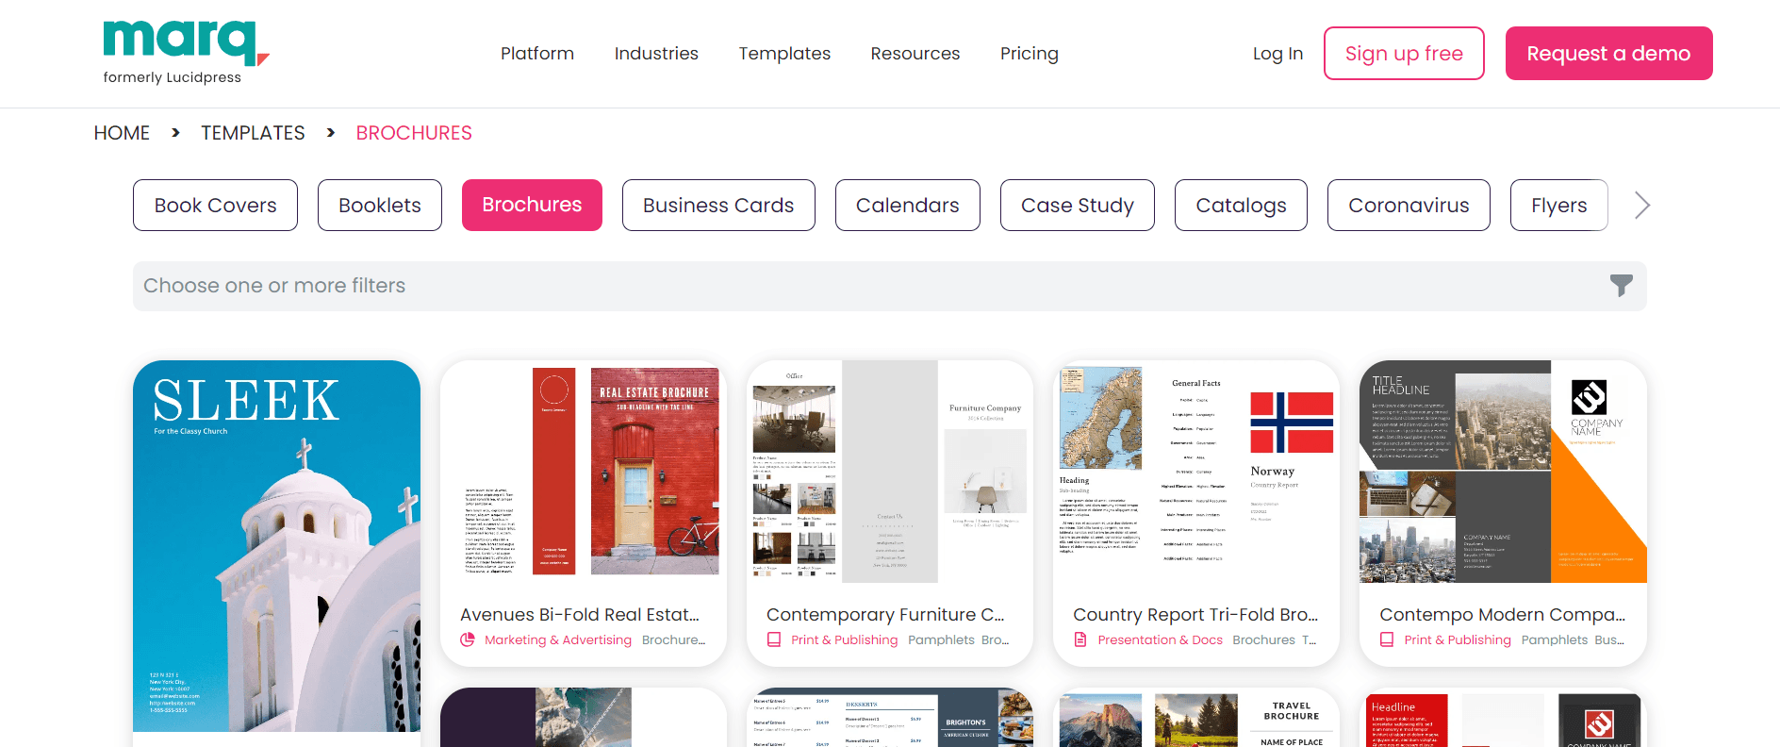The height and width of the screenshot is (747, 1780).
Task: Click the pie chart icon under Avenues Bi-Fold
Action: [468, 639]
